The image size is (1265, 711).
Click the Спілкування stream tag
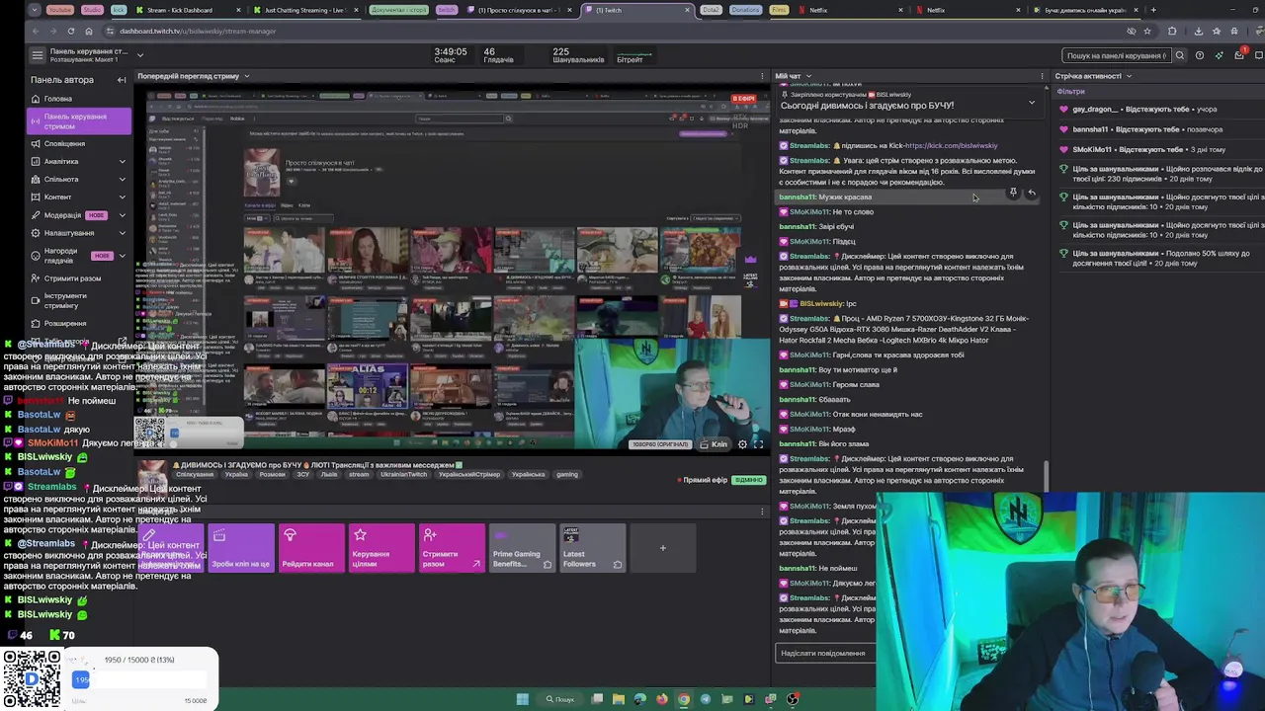(x=195, y=475)
